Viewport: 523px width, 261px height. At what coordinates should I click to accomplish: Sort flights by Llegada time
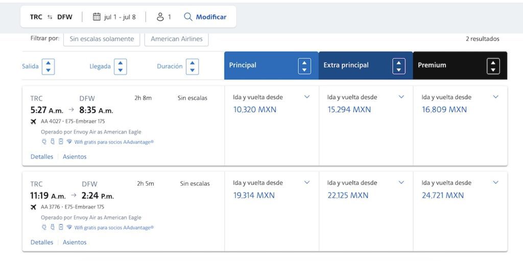121,66
